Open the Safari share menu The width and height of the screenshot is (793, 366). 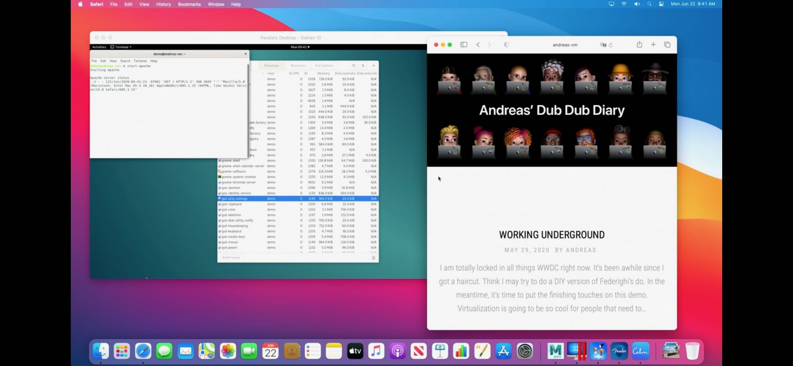(639, 45)
